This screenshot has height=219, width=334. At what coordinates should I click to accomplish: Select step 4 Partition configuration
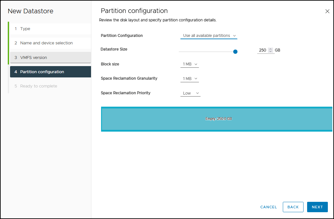51,72
